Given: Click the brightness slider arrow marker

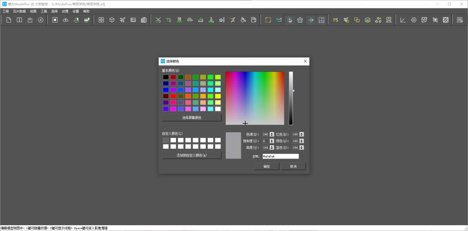Looking at the screenshot, I should [x=294, y=90].
